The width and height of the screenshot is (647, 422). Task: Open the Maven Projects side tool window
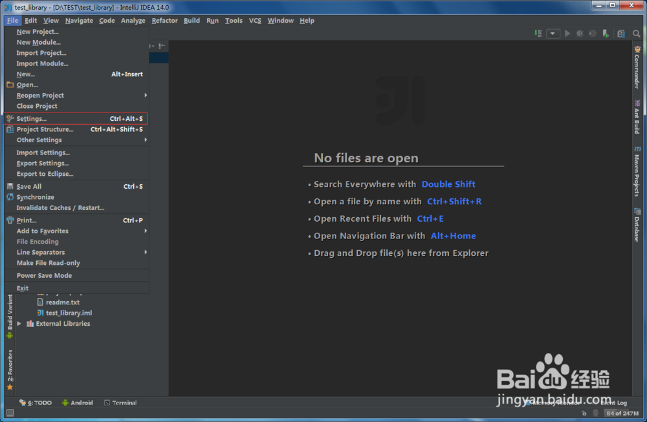click(x=637, y=171)
